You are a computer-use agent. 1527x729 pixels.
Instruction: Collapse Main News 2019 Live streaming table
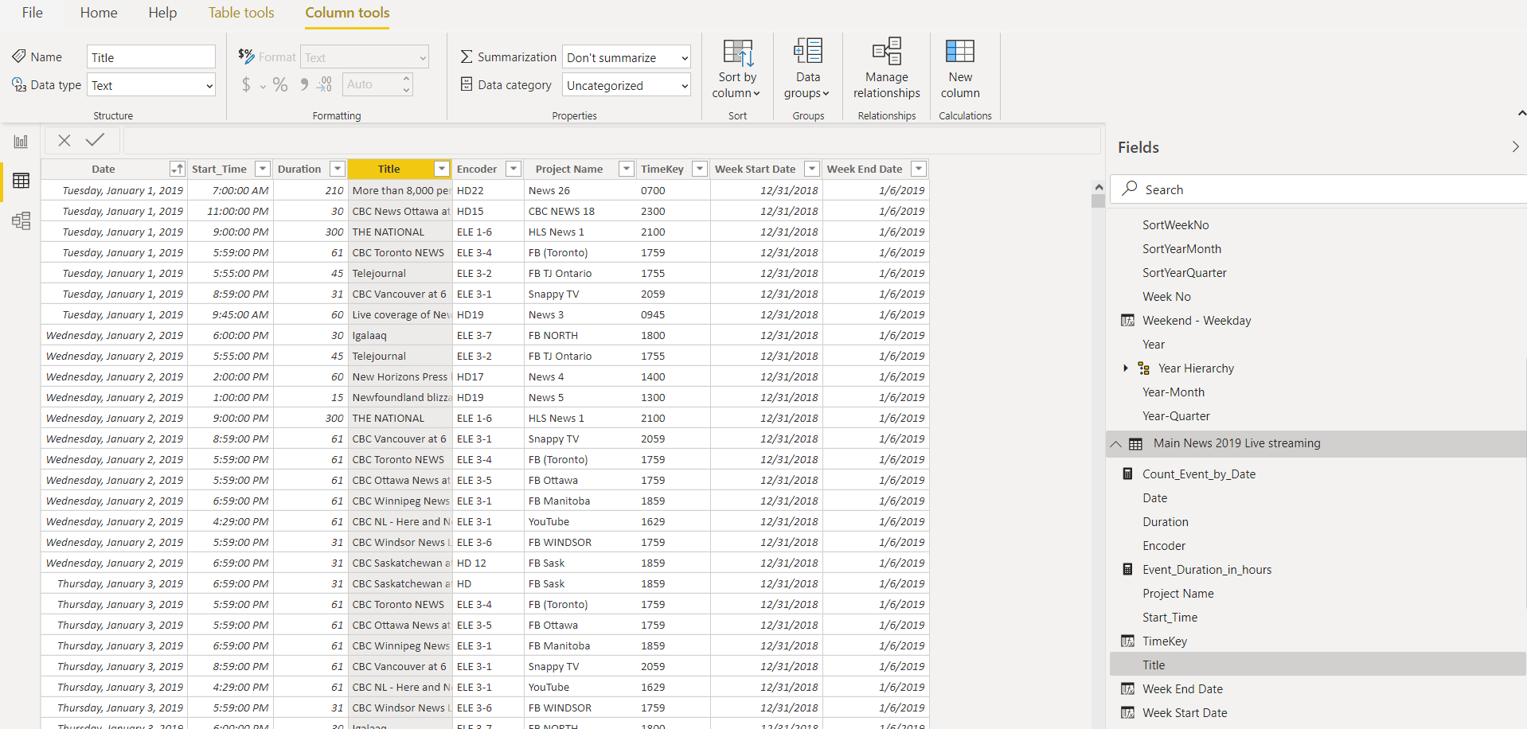(1115, 444)
